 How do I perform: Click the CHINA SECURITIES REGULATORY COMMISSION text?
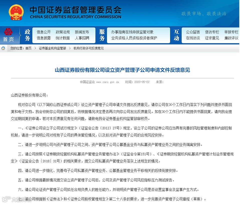(x=76, y=17)
